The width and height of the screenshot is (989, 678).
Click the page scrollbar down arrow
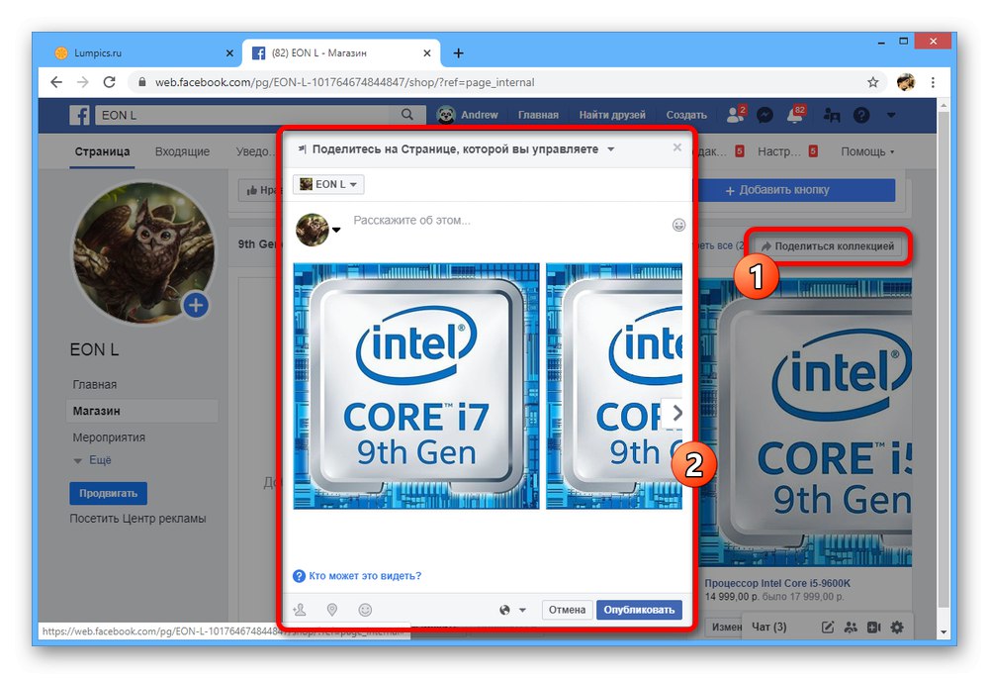944,631
